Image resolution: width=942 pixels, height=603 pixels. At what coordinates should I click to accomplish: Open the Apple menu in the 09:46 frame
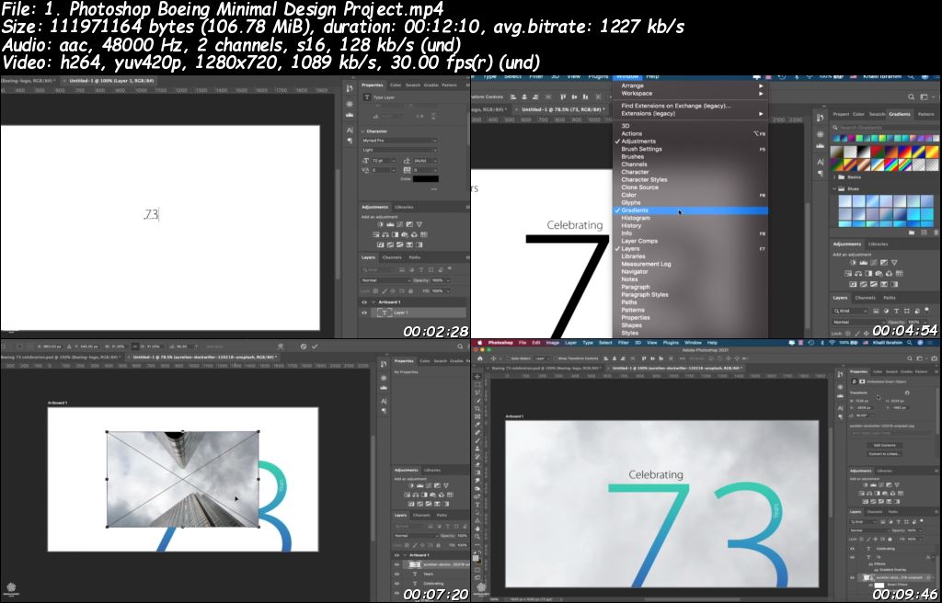tap(480, 342)
